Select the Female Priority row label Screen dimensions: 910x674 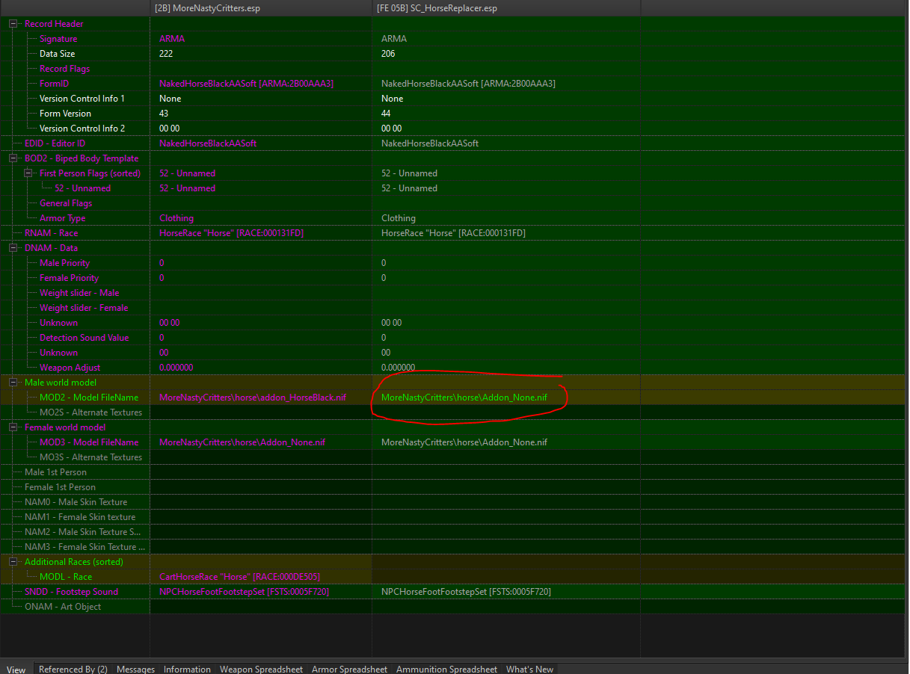tap(69, 278)
